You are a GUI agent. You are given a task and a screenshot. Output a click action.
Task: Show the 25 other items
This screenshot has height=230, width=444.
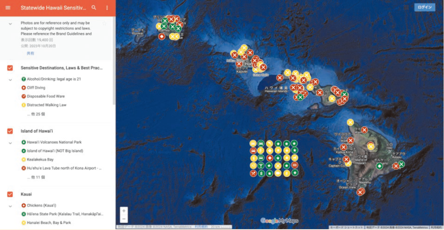pyautogui.click(x=36, y=114)
